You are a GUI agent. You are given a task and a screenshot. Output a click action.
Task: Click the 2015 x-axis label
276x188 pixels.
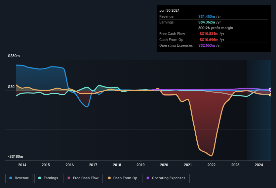click(46, 165)
